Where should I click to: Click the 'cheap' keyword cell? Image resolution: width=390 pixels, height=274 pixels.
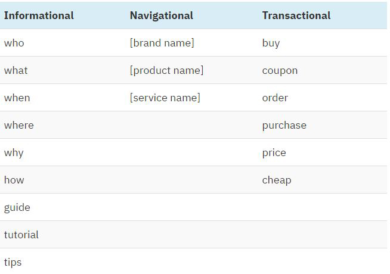click(x=277, y=180)
